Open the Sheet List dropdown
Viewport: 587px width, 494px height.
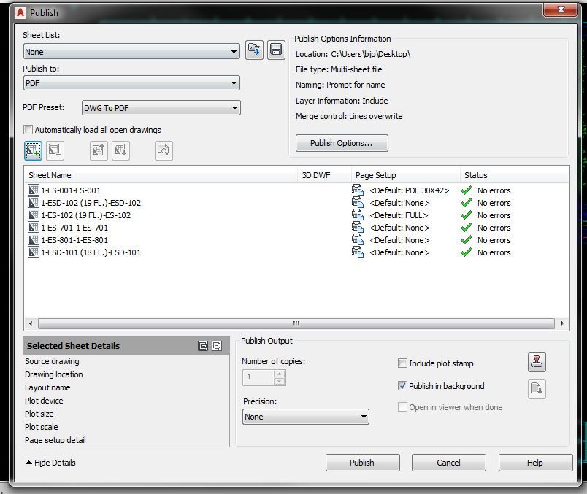pos(131,52)
